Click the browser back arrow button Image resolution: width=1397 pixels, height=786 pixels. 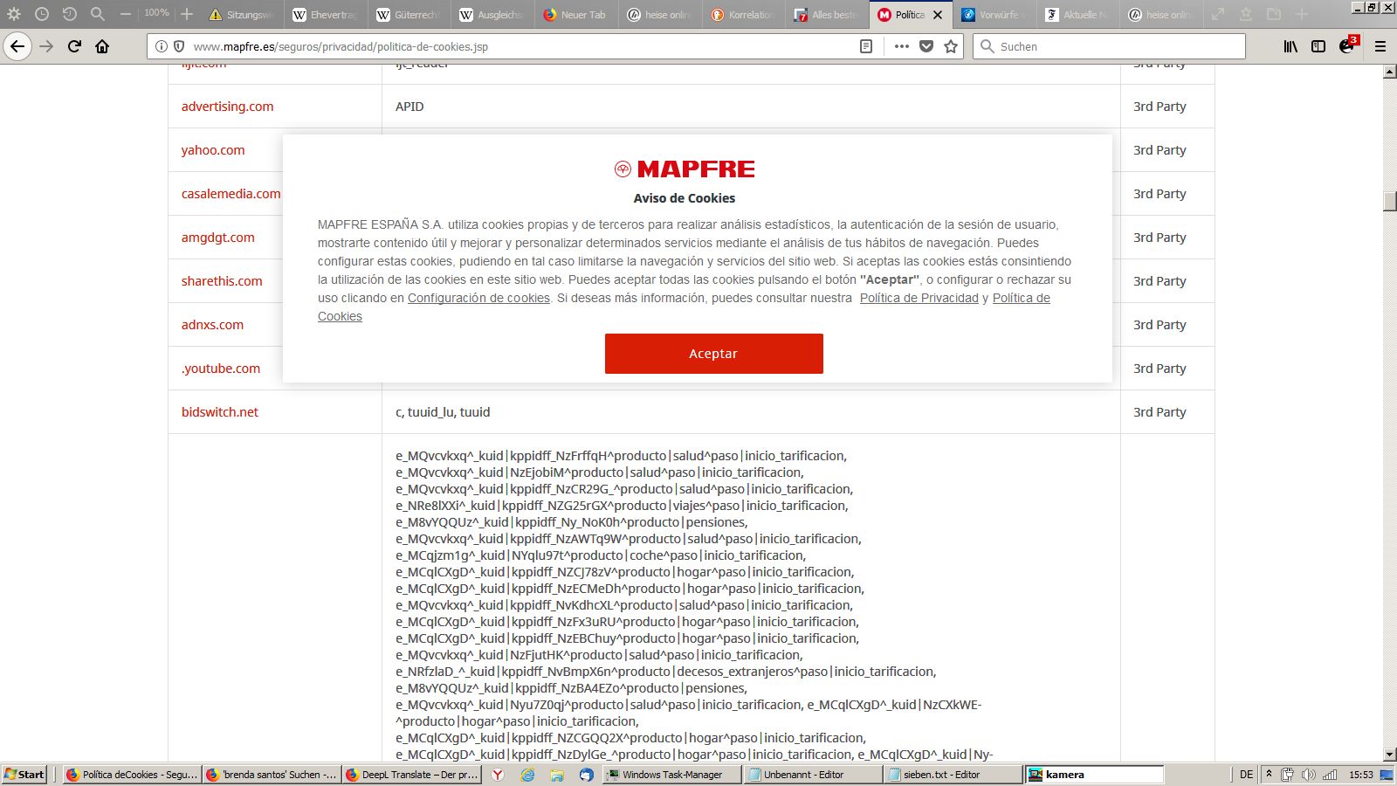click(x=17, y=46)
